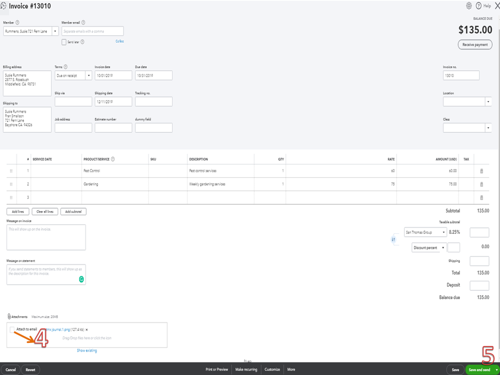Screen dimensions: 500x375
Task: Click the drag handle for line 2
Action: click(11, 184)
